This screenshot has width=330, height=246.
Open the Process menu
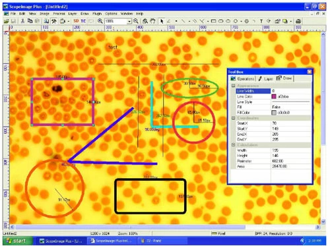click(x=59, y=14)
